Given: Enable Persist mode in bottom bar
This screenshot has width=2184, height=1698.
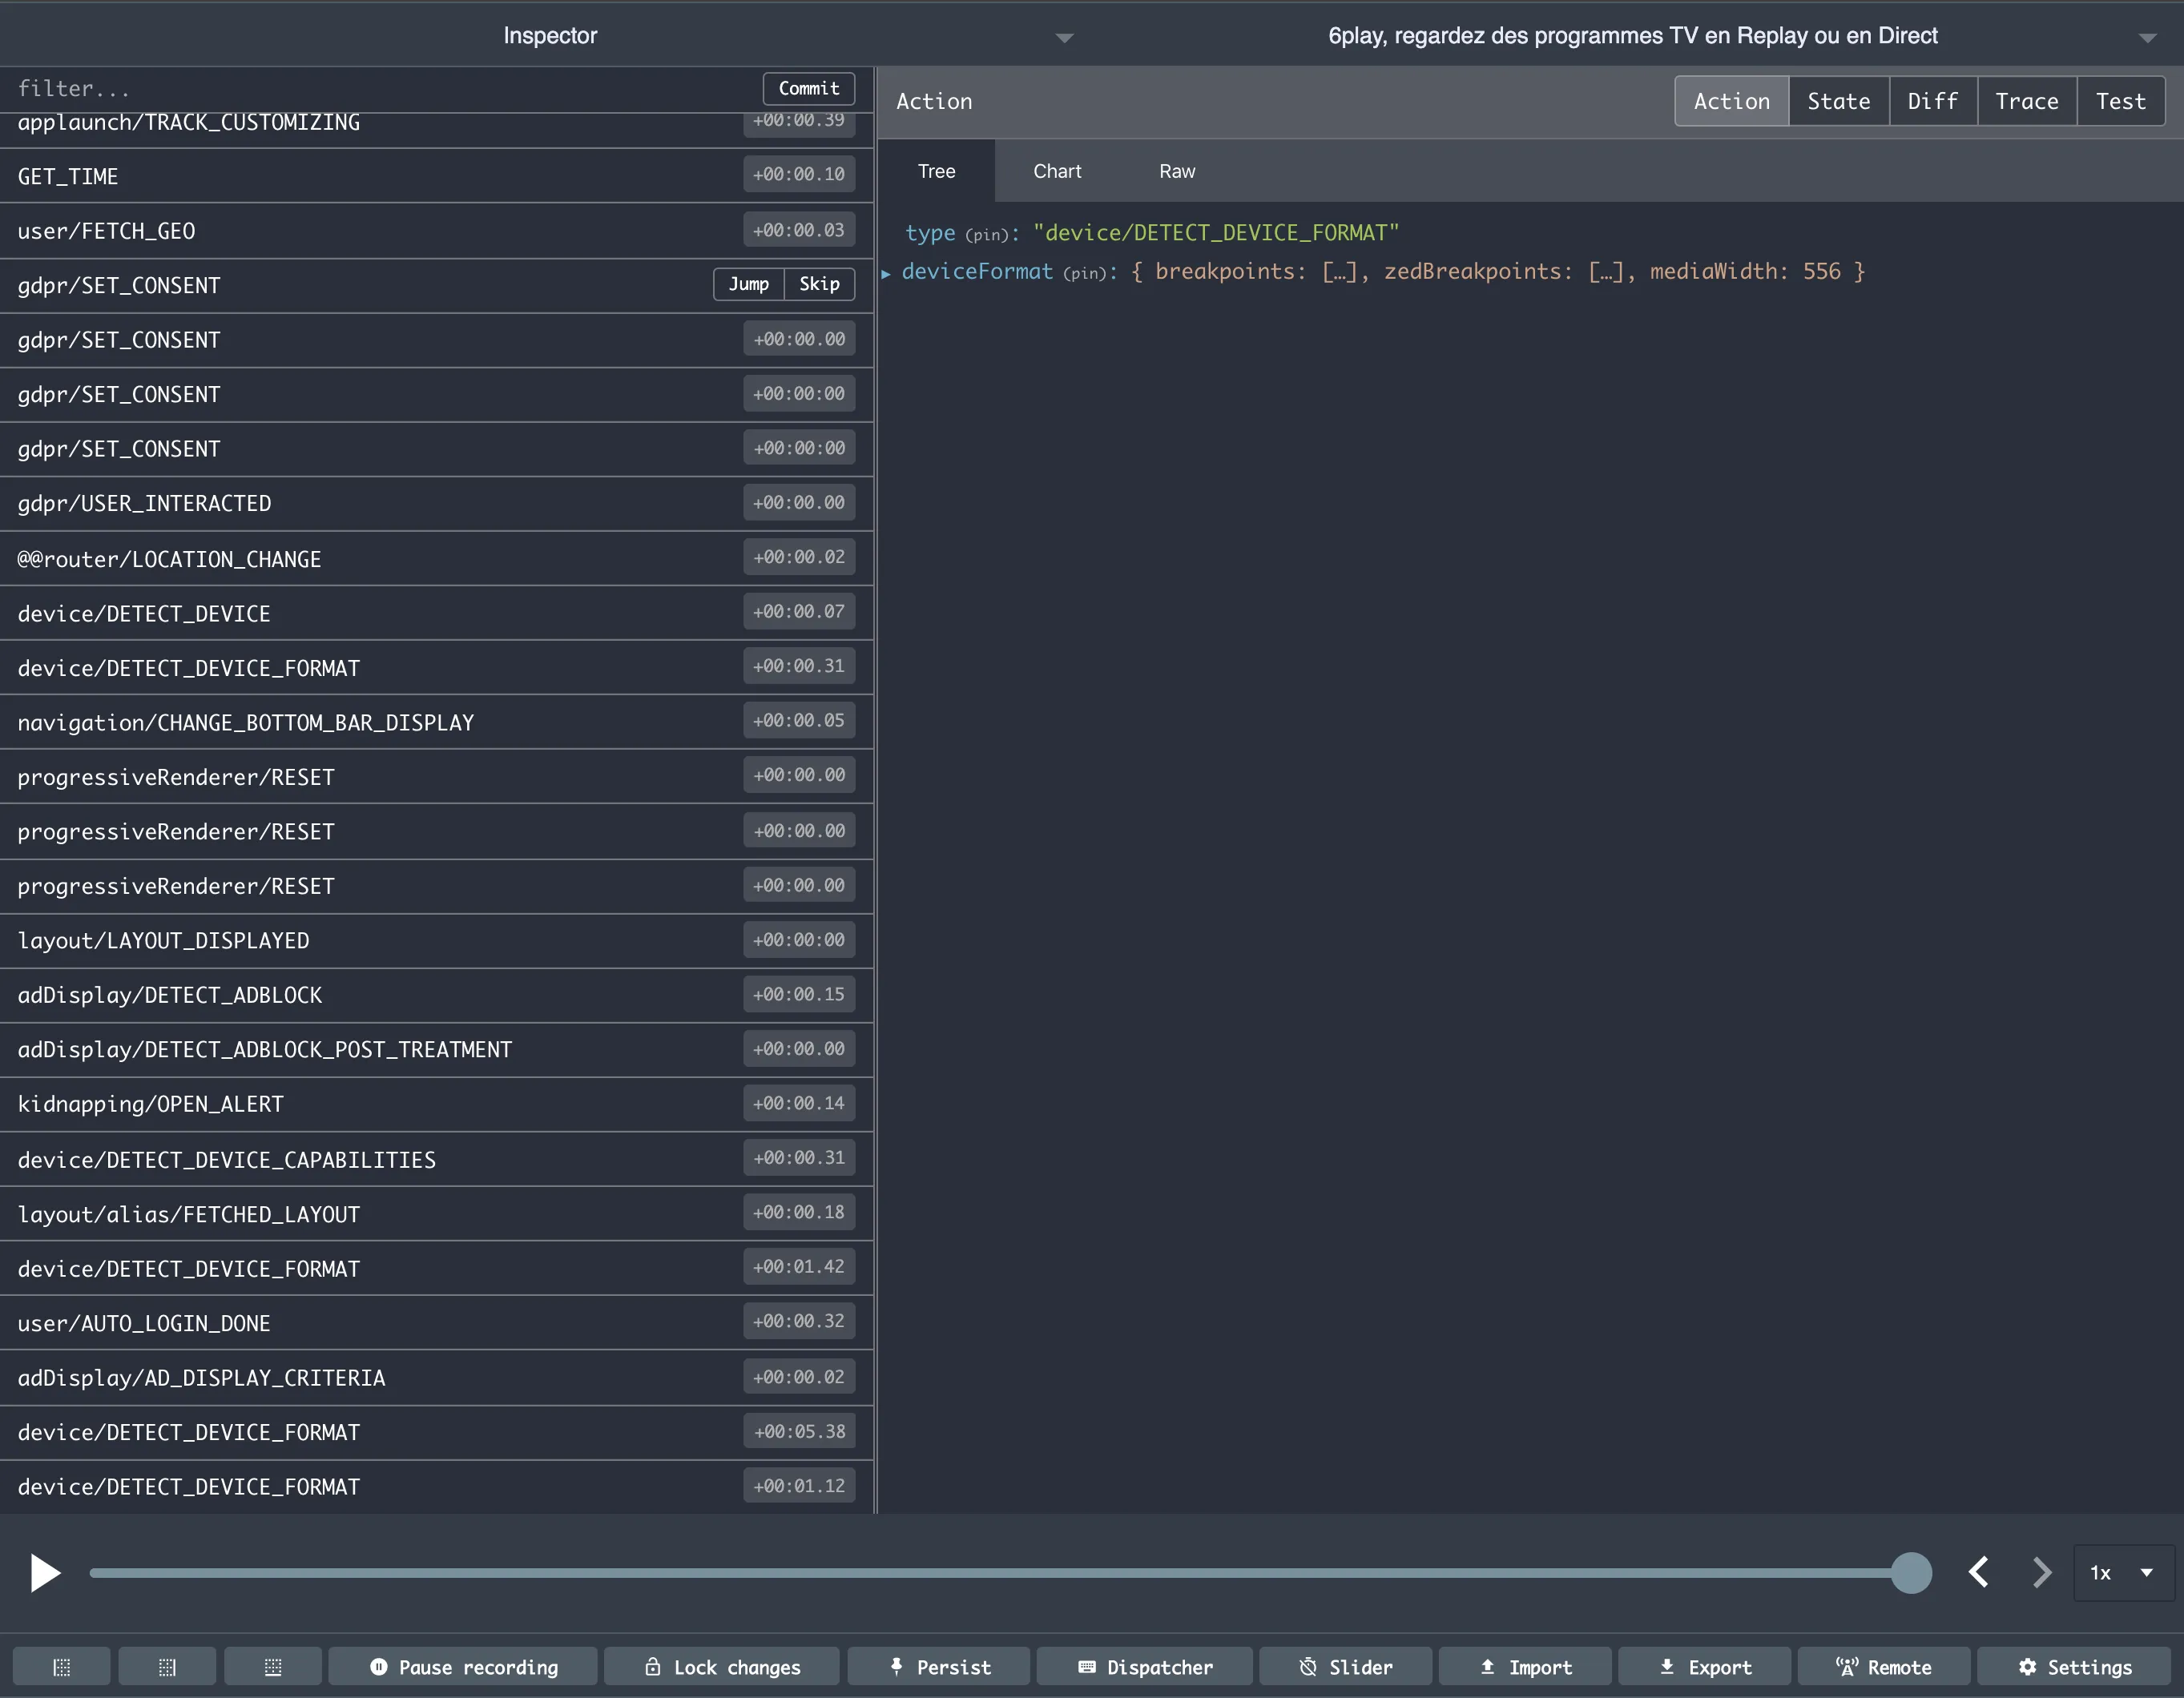Looking at the screenshot, I should tap(940, 1666).
